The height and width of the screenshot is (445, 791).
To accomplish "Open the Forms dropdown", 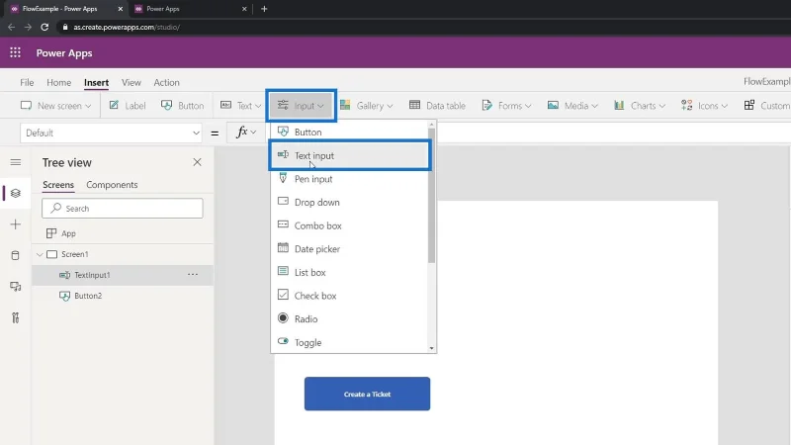I will pos(507,106).
